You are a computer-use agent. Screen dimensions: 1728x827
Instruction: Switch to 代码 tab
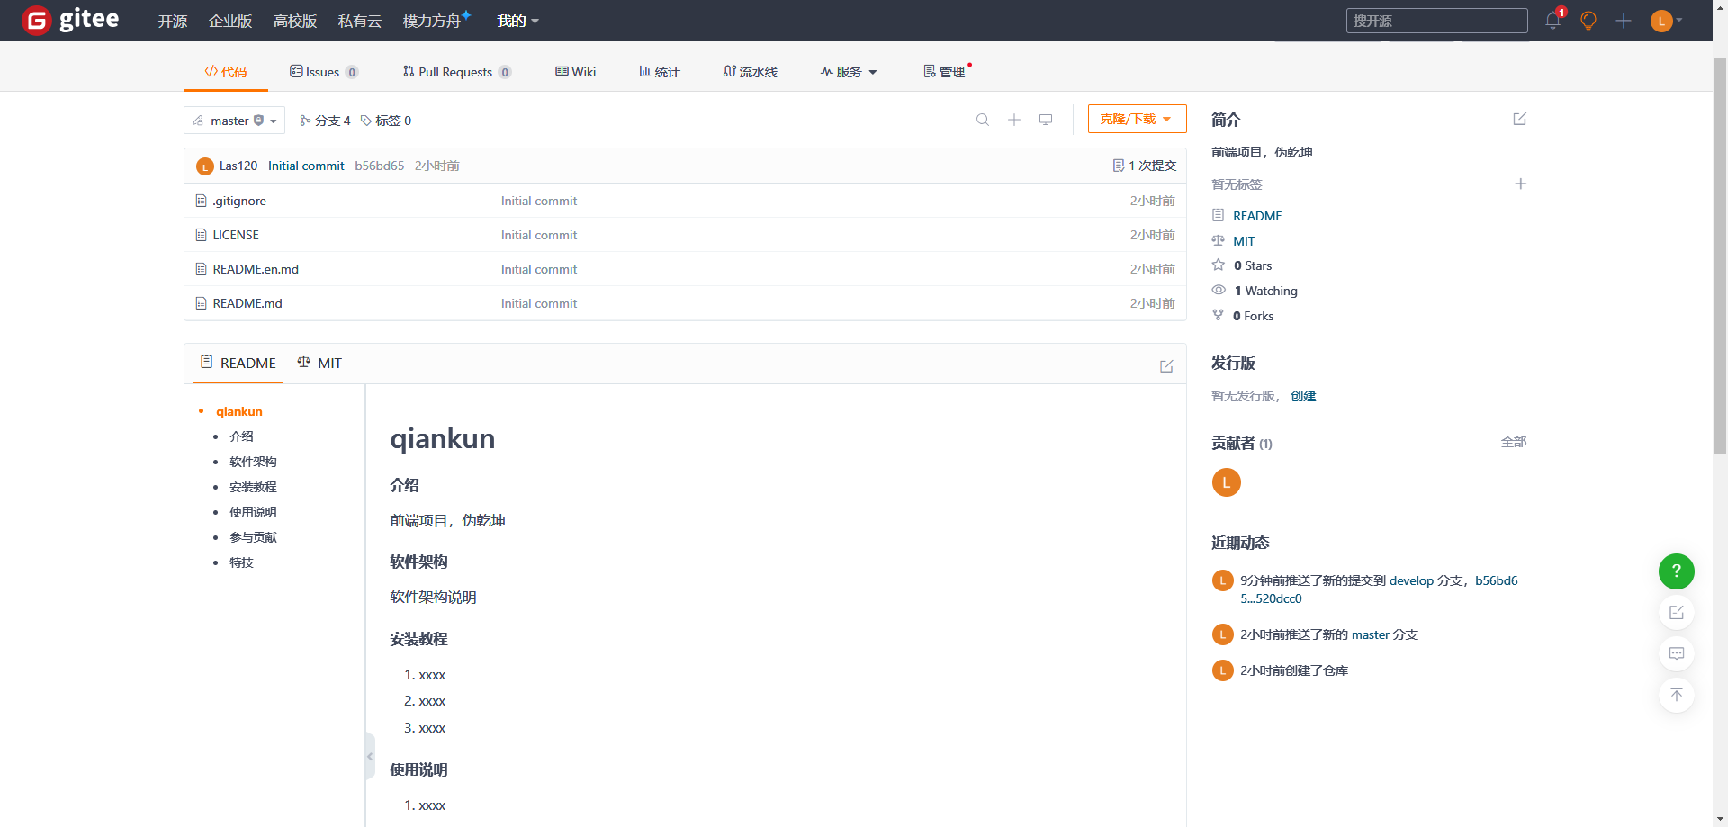(226, 71)
